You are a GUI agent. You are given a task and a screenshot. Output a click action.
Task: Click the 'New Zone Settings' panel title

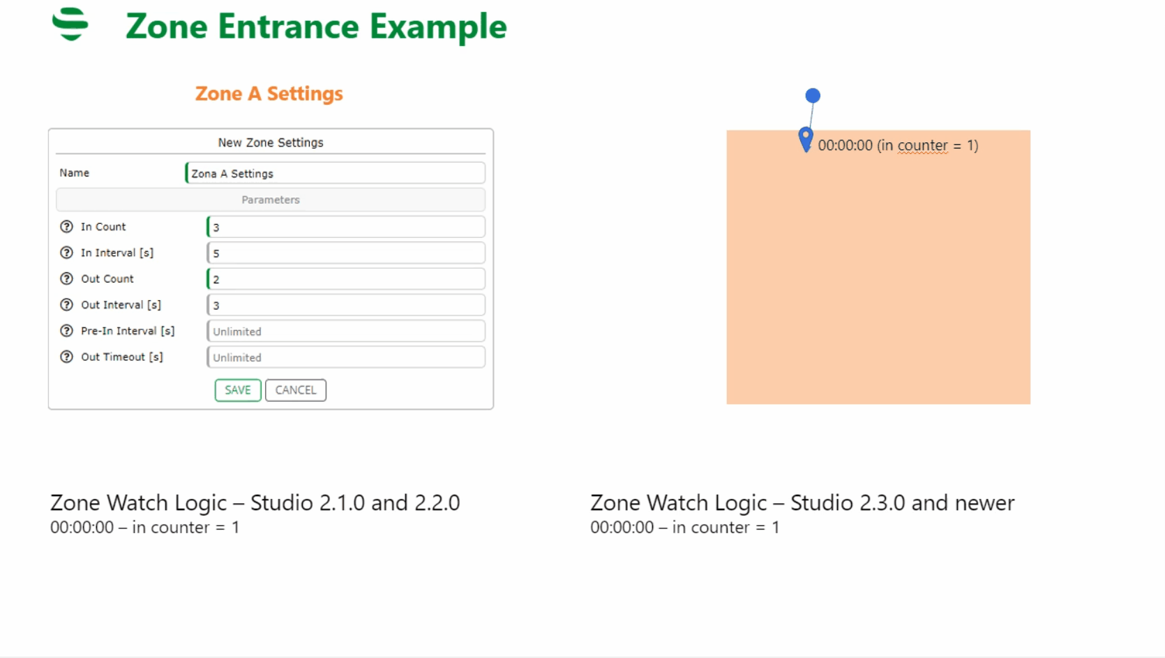[271, 142]
